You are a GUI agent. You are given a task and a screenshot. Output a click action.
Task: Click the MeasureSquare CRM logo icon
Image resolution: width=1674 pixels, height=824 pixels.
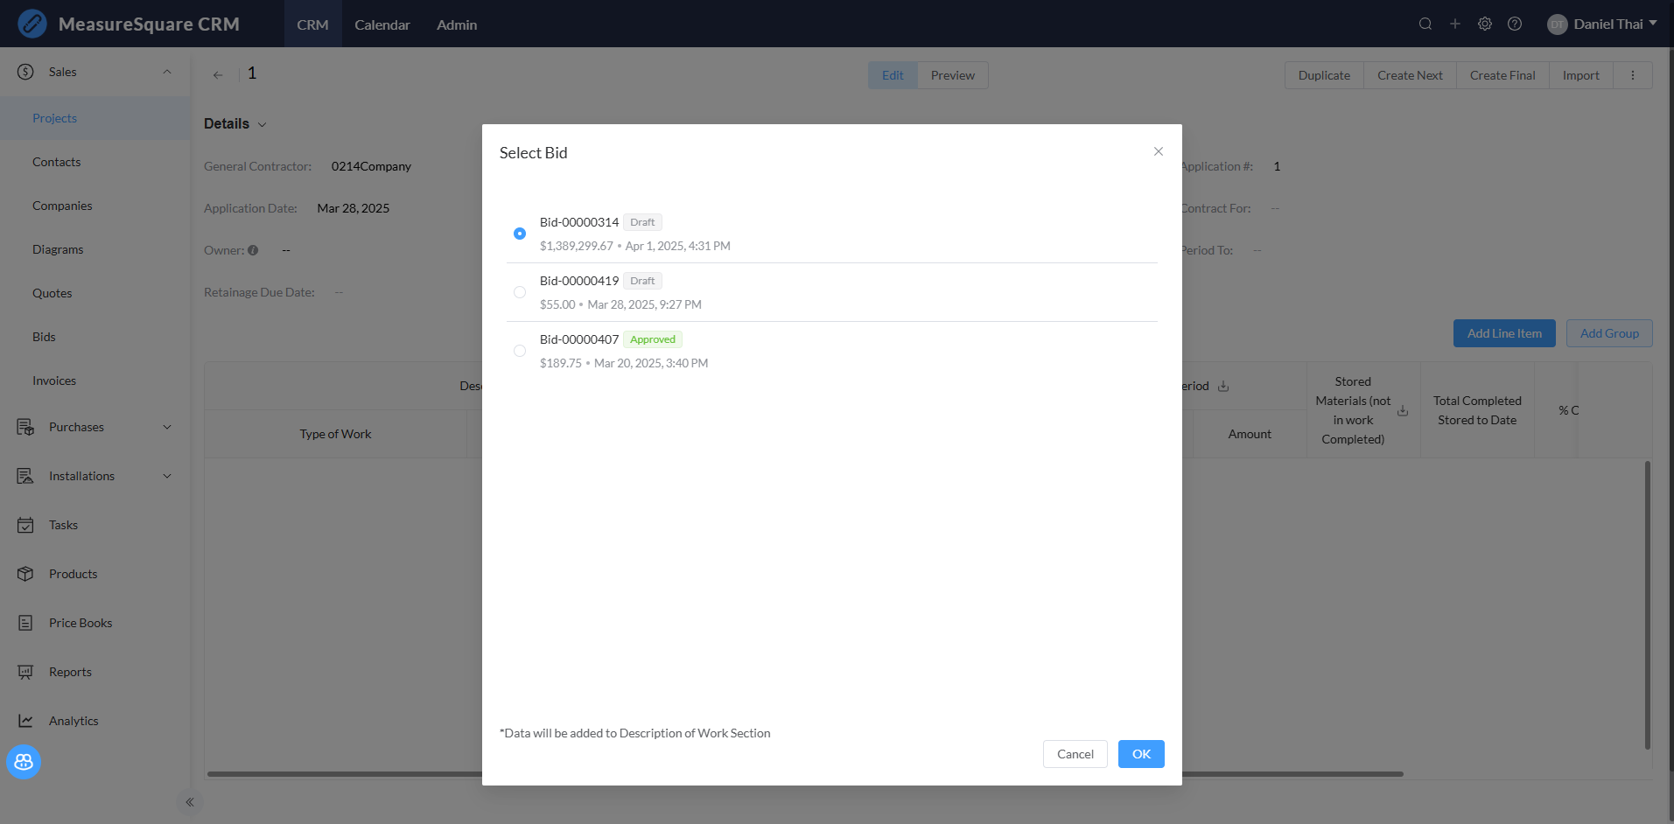click(32, 24)
